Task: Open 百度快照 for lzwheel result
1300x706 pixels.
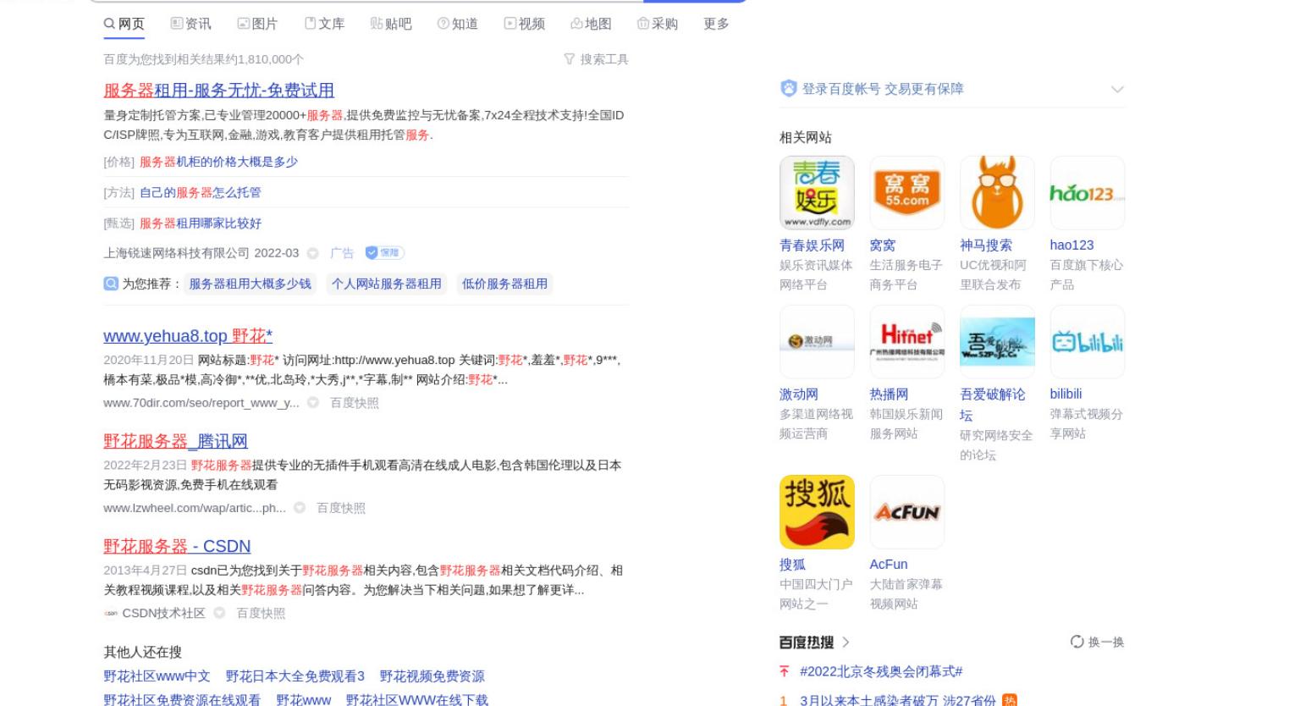Action: click(x=340, y=508)
